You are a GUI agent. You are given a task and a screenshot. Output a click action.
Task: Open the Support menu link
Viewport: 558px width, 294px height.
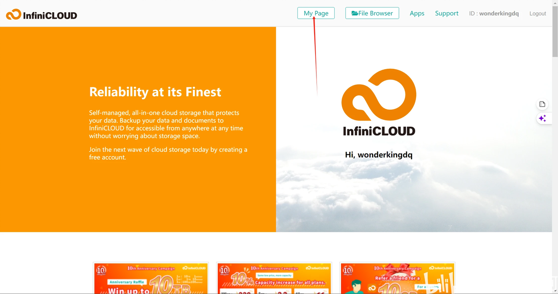click(x=447, y=13)
